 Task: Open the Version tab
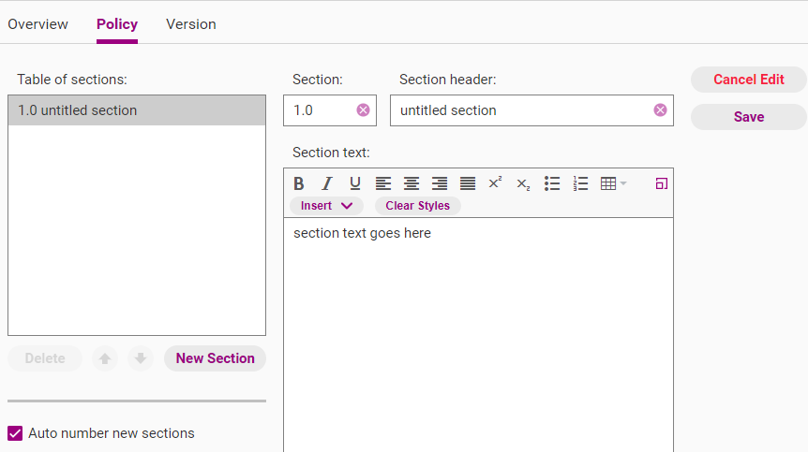(x=191, y=24)
